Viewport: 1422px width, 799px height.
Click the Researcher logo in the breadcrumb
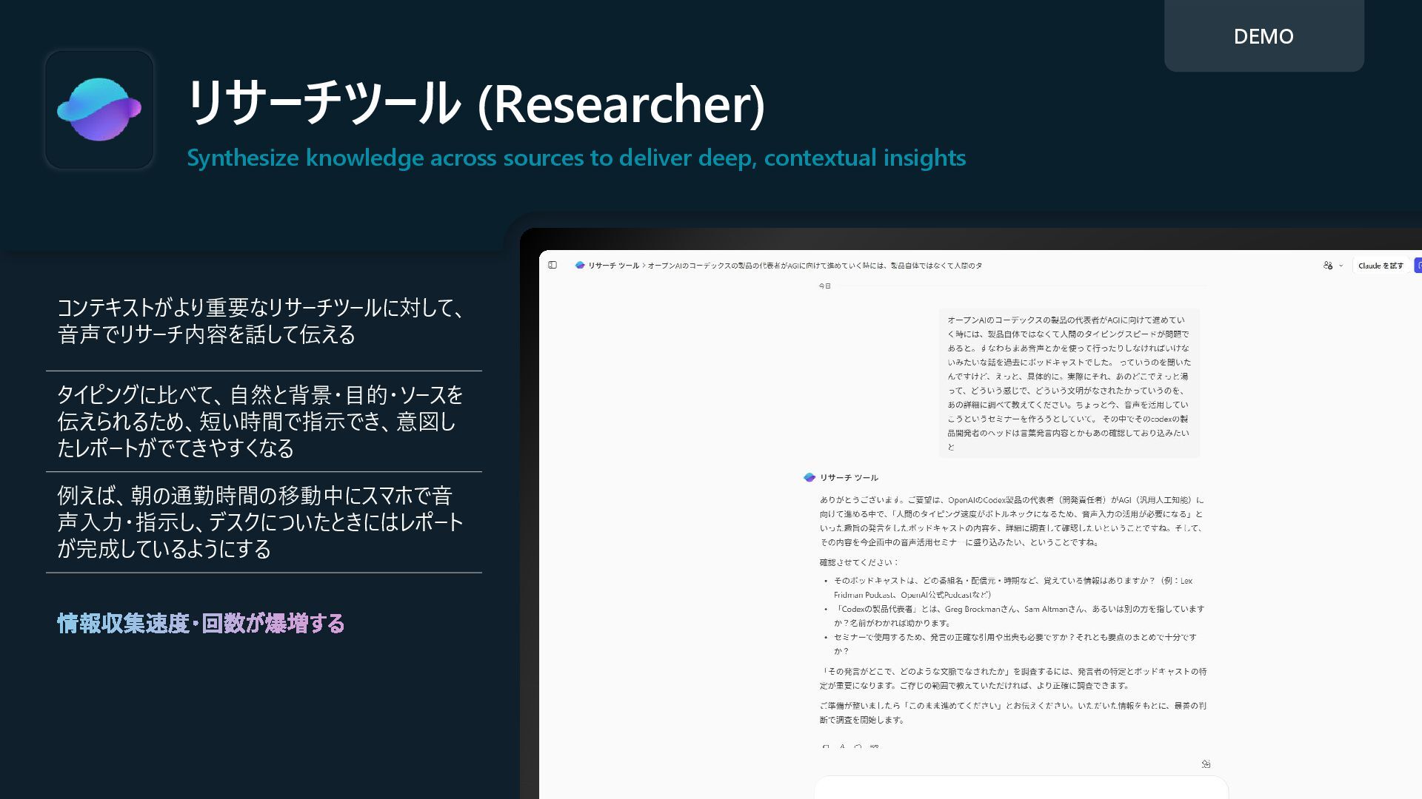pos(580,266)
